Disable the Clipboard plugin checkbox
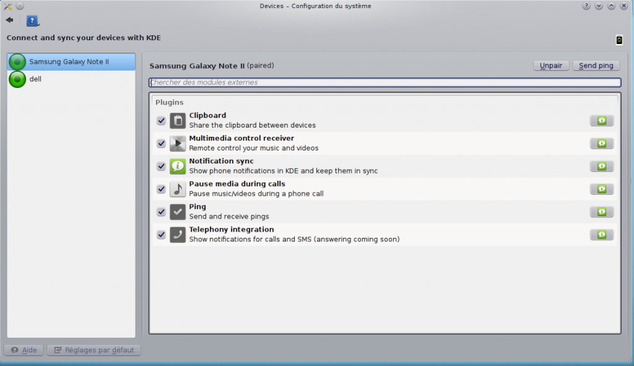Screen dimensions: 634x366 point(162,121)
